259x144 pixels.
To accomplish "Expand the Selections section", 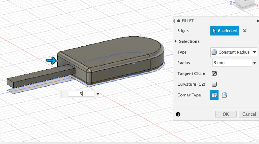I will [176, 41].
